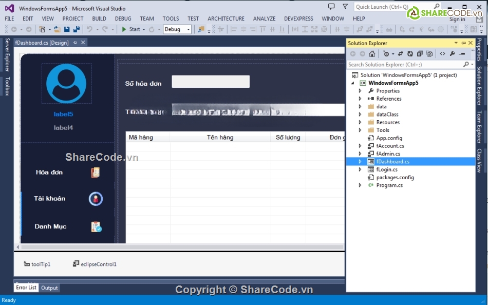Click Pending Changes Filter clock icon

tap(386, 54)
